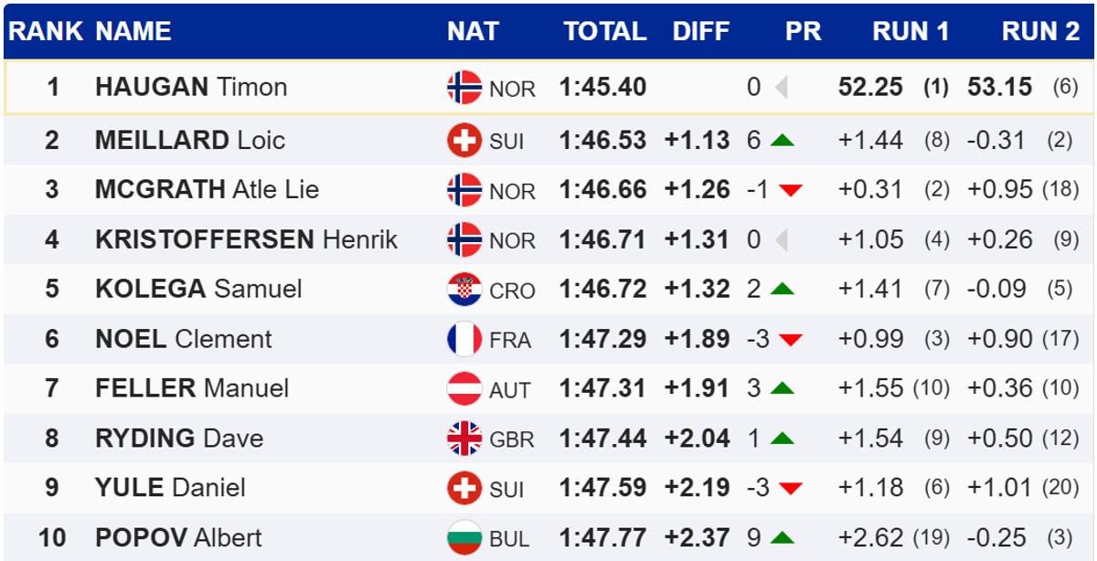Select the POPOV Albert result row total time
This screenshot has height=561, width=1097.
click(602, 537)
